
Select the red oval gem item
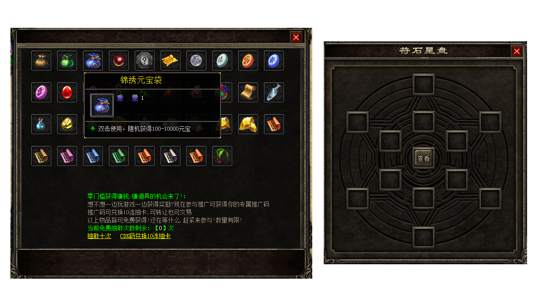[67, 92]
